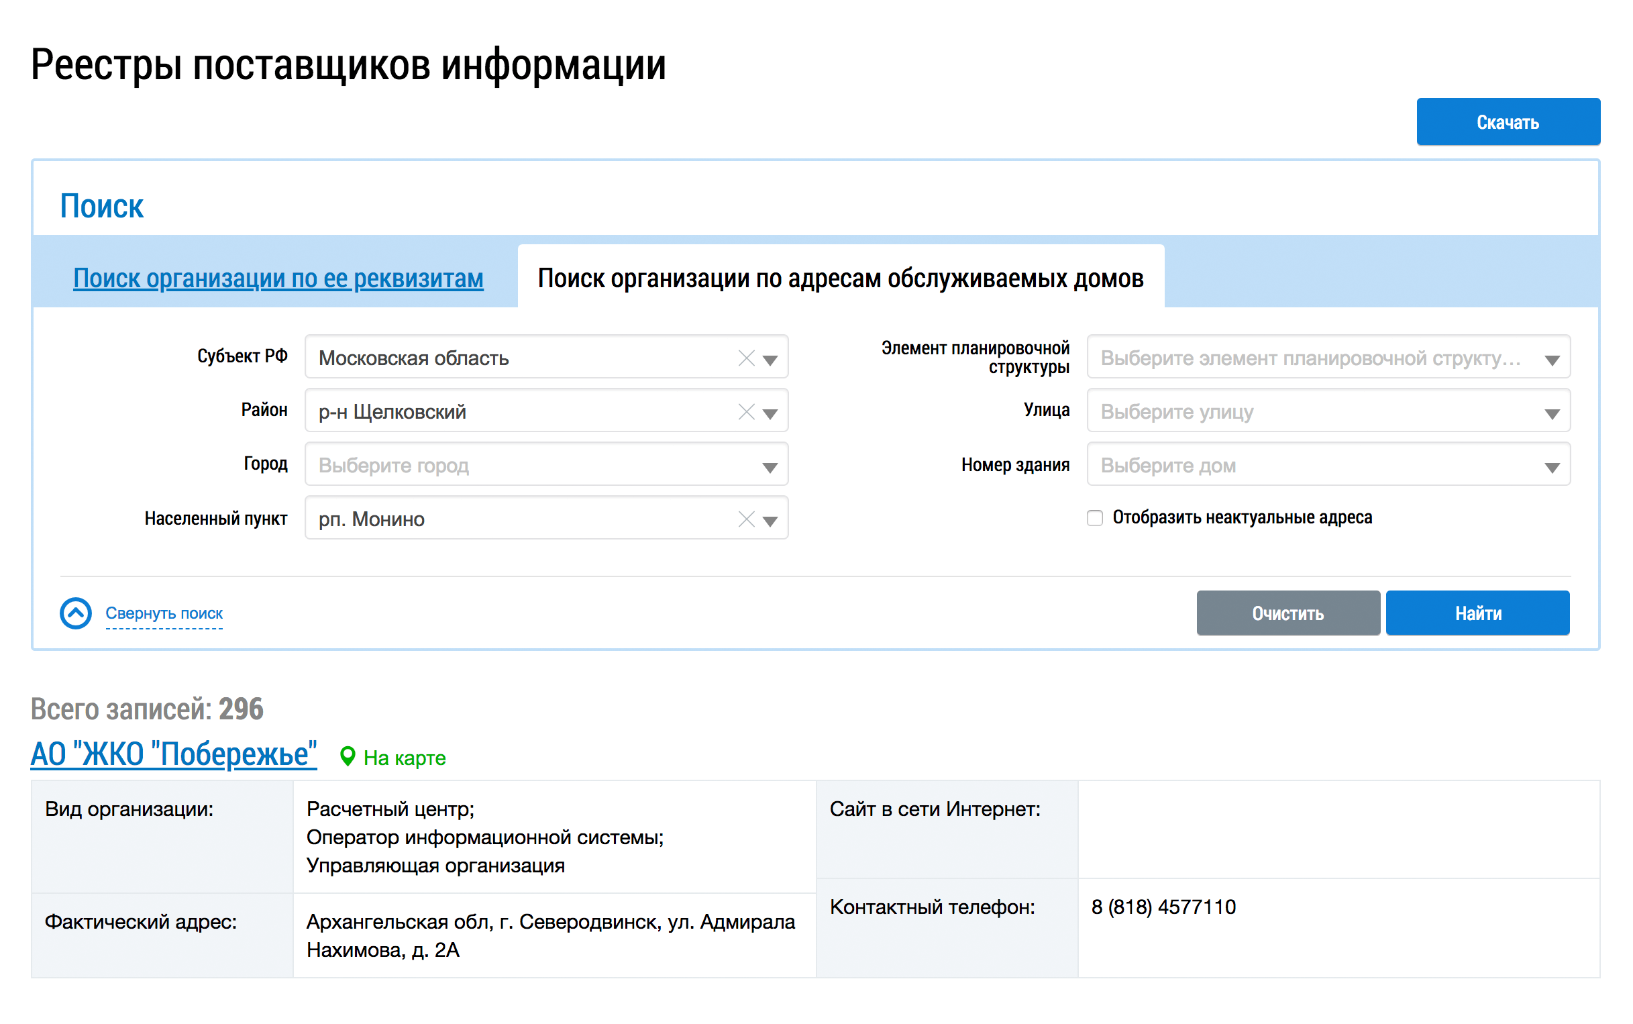
Task: Open the Район dropdown arrow
Action: pyautogui.click(x=770, y=413)
